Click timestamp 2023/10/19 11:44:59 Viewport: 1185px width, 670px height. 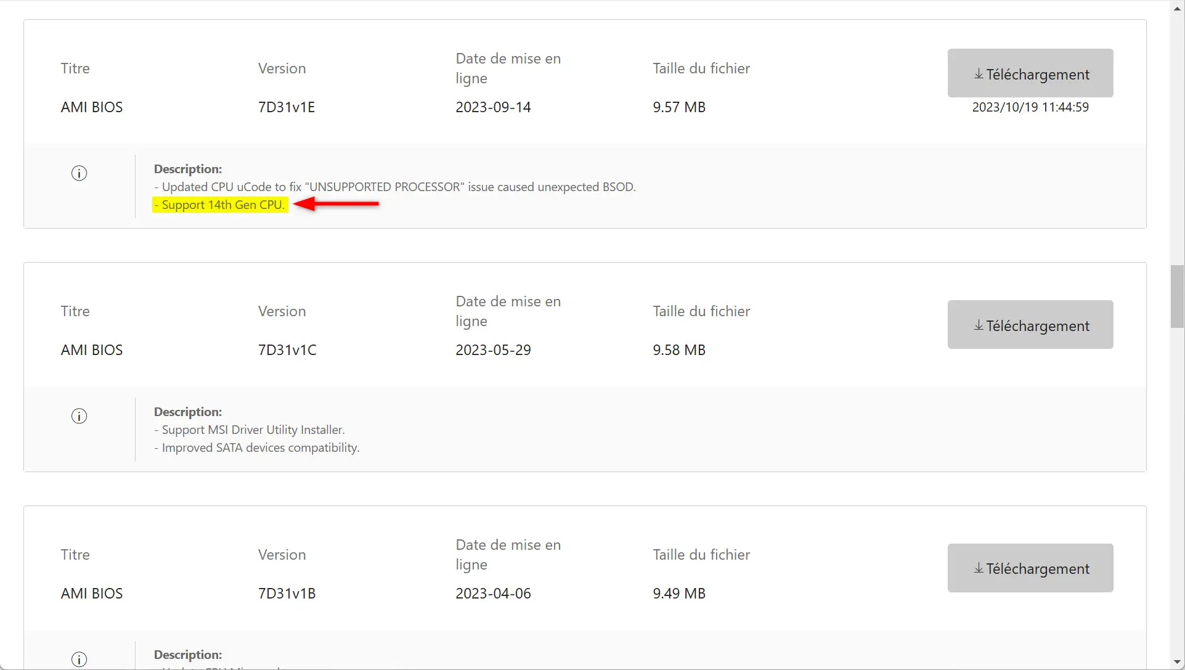[1030, 107]
